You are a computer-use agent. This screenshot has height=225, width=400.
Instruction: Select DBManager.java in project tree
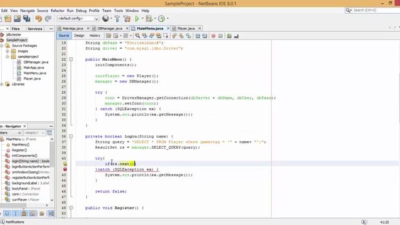point(36,62)
